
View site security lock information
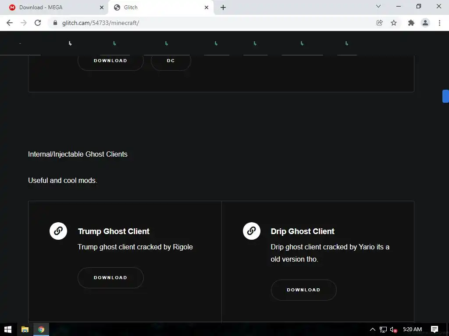tap(55, 23)
